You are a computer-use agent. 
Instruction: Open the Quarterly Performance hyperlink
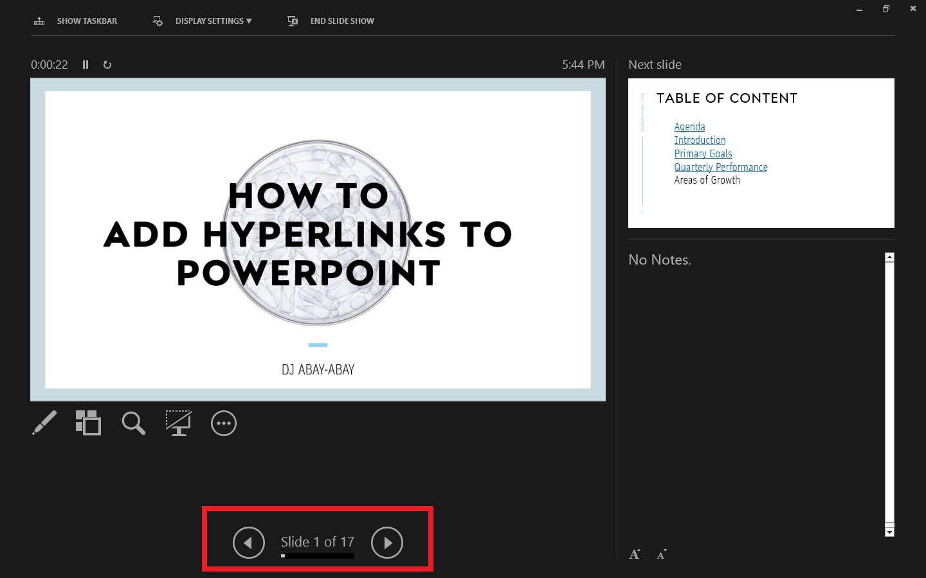[x=720, y=167]
